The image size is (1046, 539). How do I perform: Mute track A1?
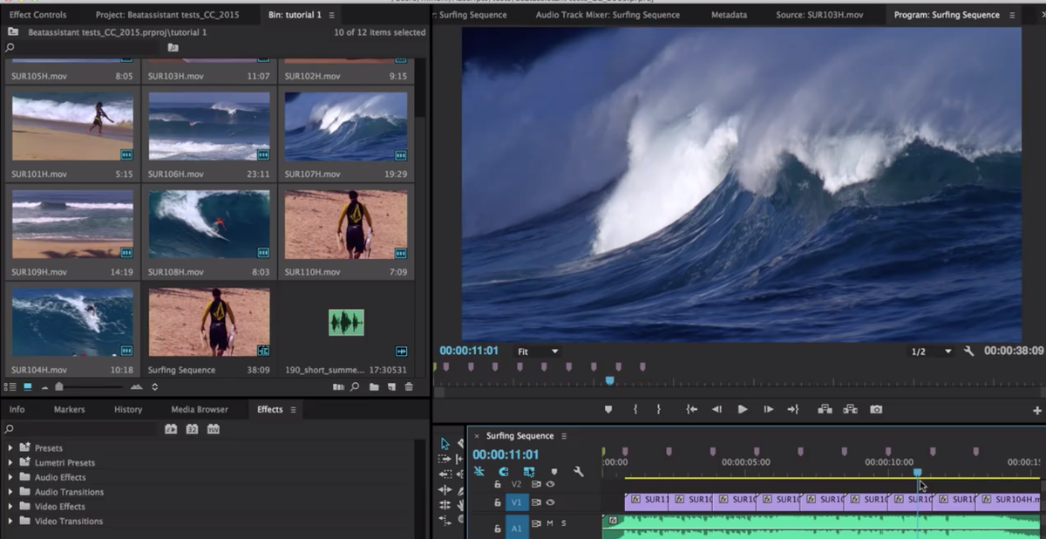point(550,523)
